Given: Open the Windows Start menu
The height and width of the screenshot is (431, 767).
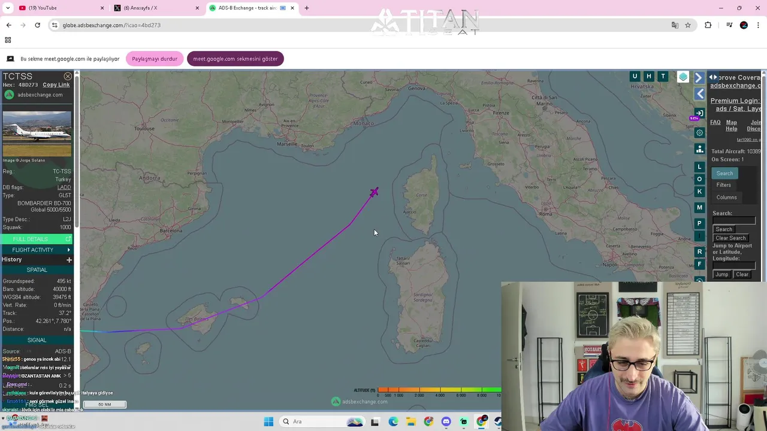Looking at the screenshot, I should (x=268, y=421).
